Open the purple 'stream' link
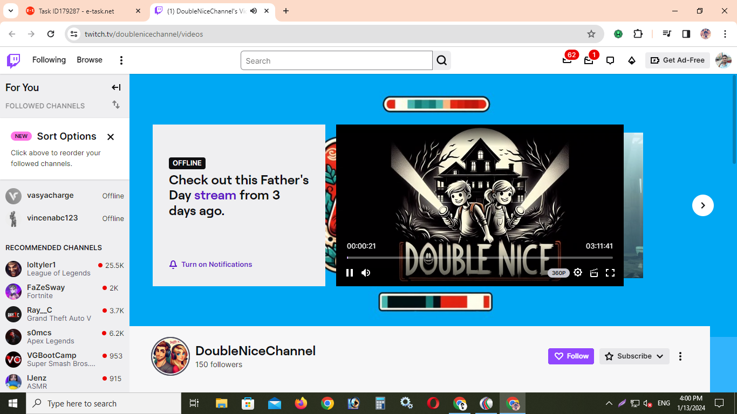 (215, 195)
